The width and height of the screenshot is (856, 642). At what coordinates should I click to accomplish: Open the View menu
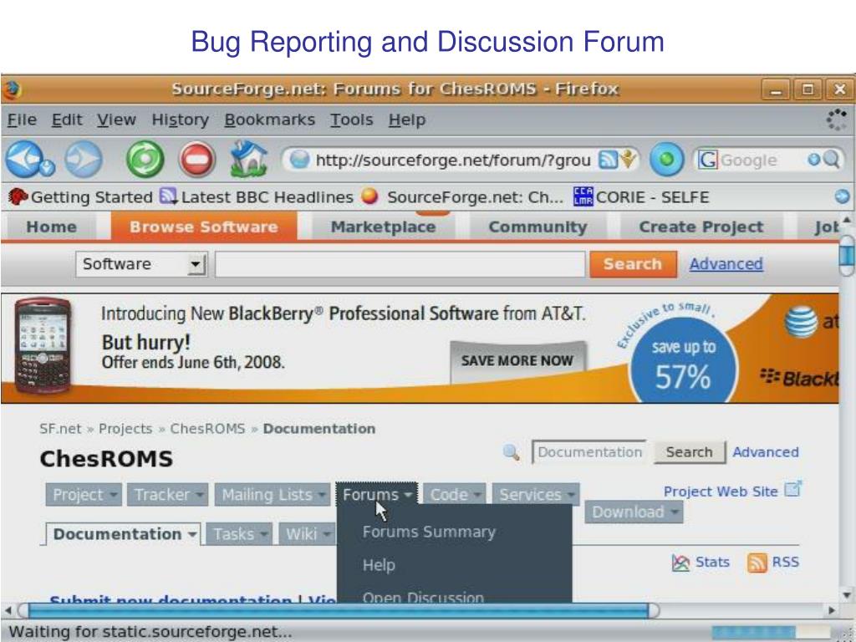[116, 120]
